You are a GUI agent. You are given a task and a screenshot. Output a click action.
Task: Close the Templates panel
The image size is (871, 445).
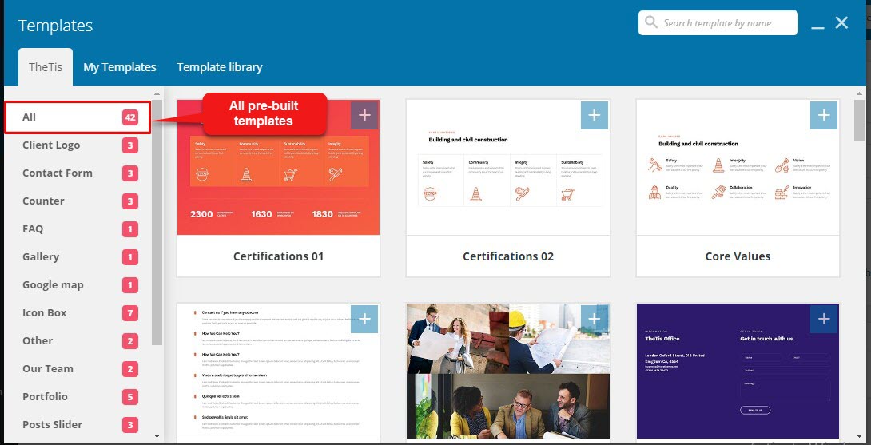point(841,23)
